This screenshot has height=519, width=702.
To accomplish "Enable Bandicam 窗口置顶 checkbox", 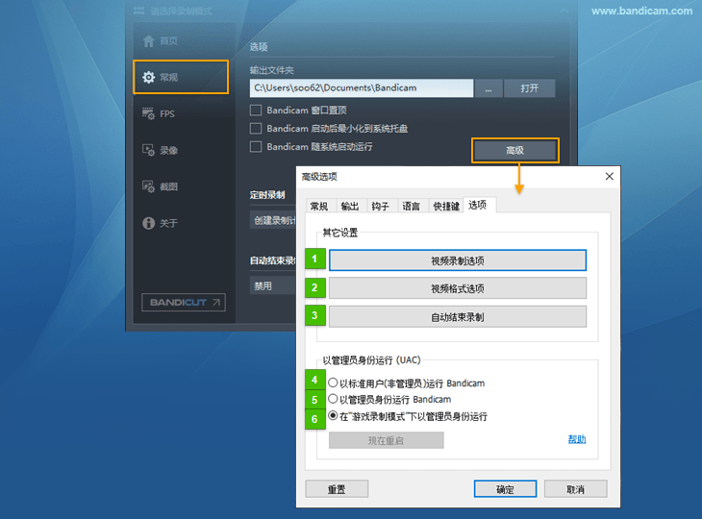I will 256,111.
